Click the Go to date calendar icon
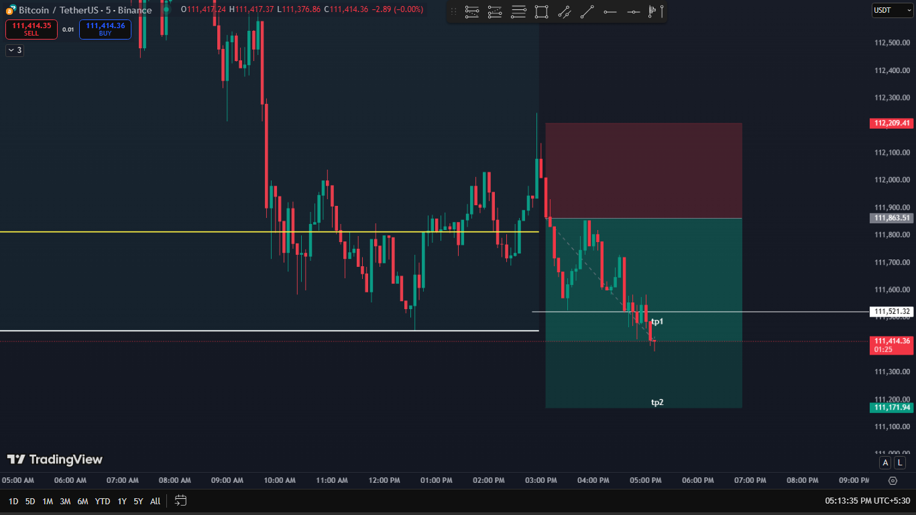This screenshot has width=916, height=515. pyautogui.click(x=180, y=500)
